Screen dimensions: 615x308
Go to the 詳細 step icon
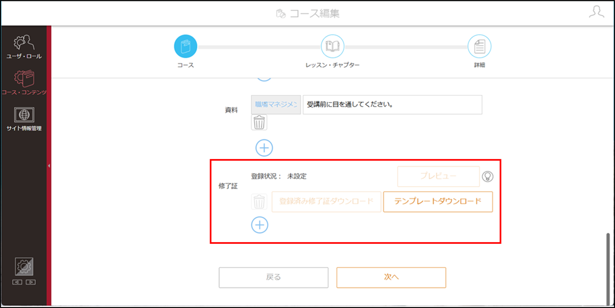click(x=479, y=46)
